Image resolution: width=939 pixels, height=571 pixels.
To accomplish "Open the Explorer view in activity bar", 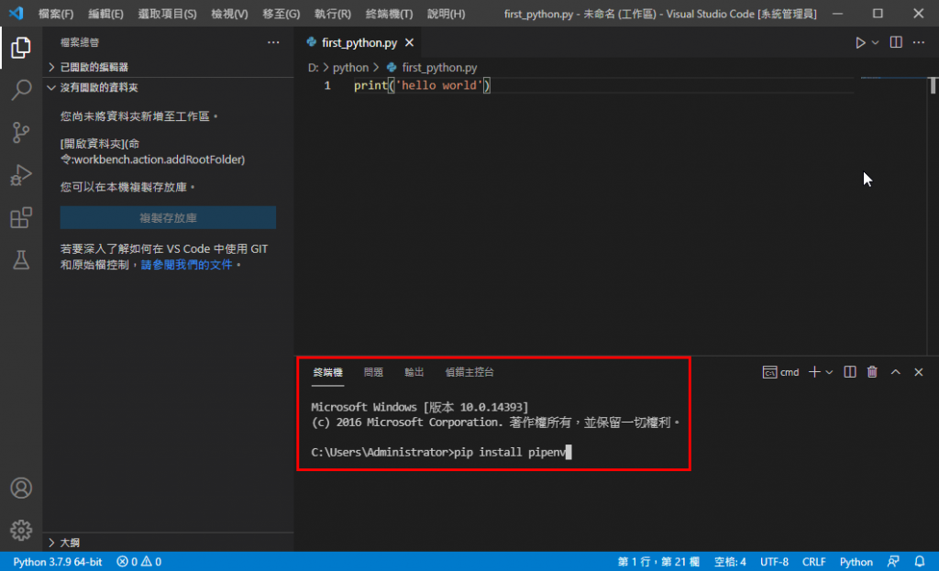I will tap(21, 48).
